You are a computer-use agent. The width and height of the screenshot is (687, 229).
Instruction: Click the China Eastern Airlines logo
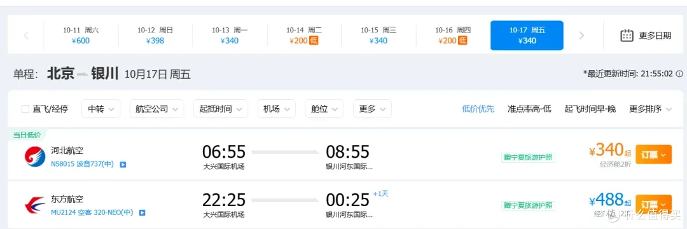35,205
